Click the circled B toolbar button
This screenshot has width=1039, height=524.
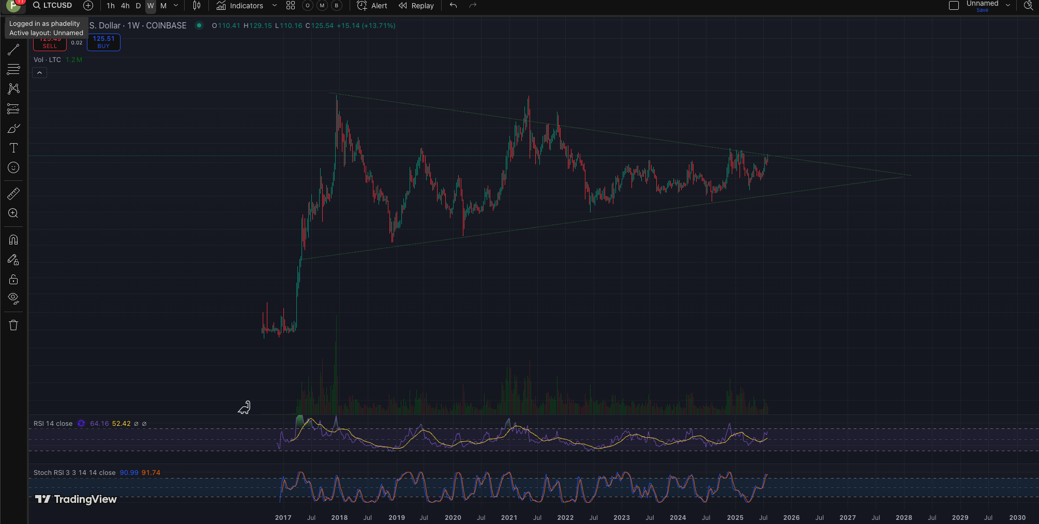337,6
